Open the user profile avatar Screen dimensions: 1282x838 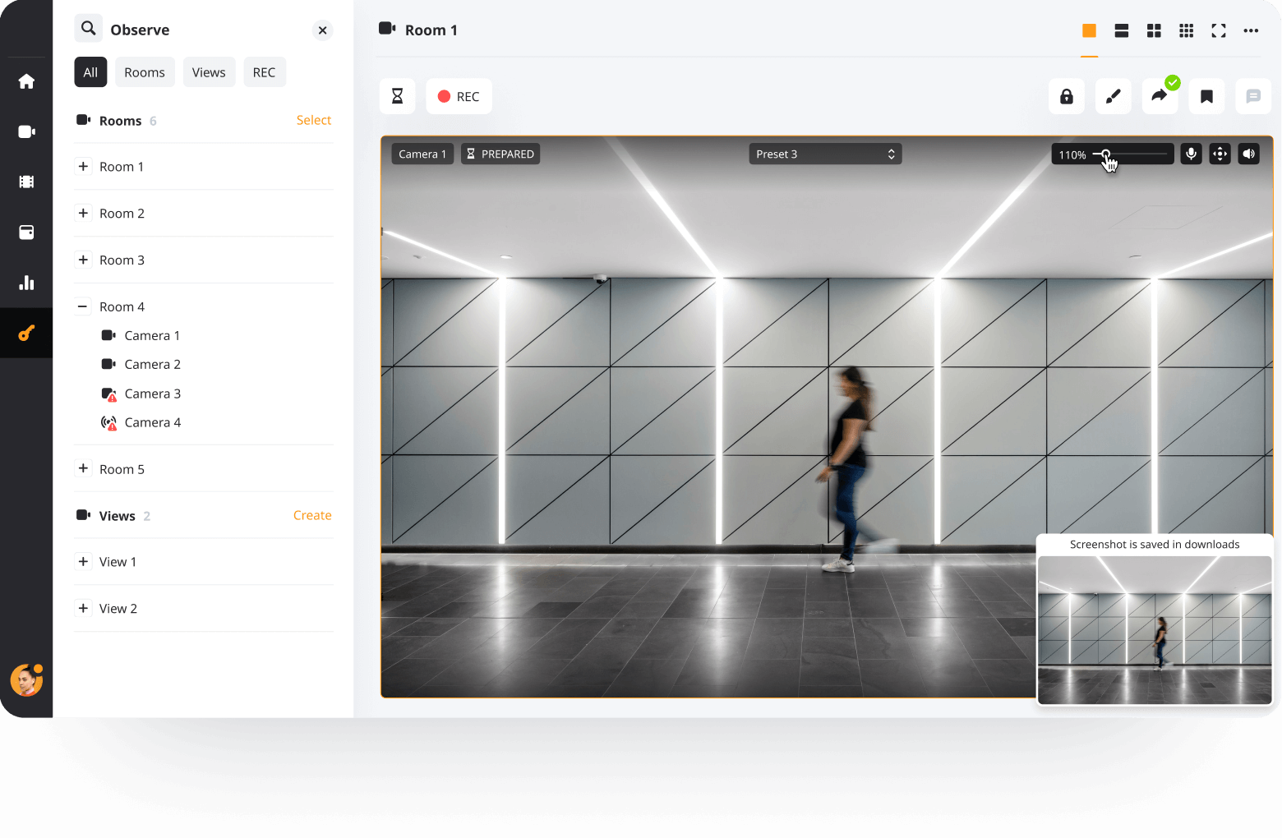coord(26,680)
